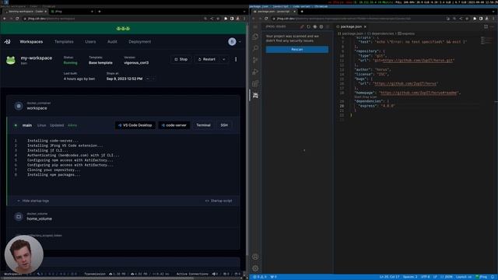Open the vigorous_cori3 version link
Image resolution: width=498 pixels, height=280 pixels.
(136, 63)
